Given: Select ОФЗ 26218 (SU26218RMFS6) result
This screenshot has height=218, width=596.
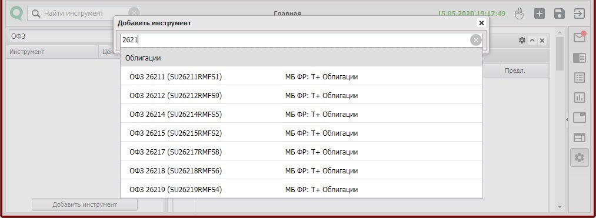Looking at the screenshot, I should (301, 170).
